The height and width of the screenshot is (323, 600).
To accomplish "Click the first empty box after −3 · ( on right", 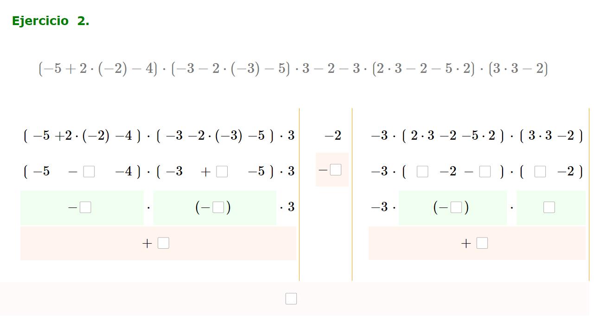I will (x=422, y=172).
